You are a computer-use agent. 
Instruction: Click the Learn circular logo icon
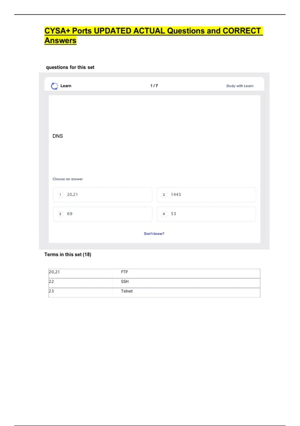(x=54, y=86)
